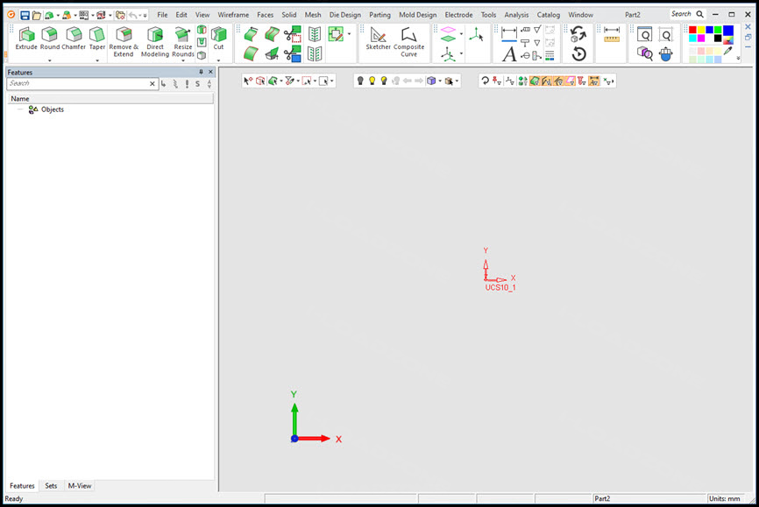Screen dimensions: 759x507
Task: Close the Features panel
Action: 210,72
